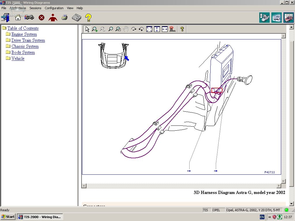
Task: Click the red circle X cancel icon
Action: (41, 18)
